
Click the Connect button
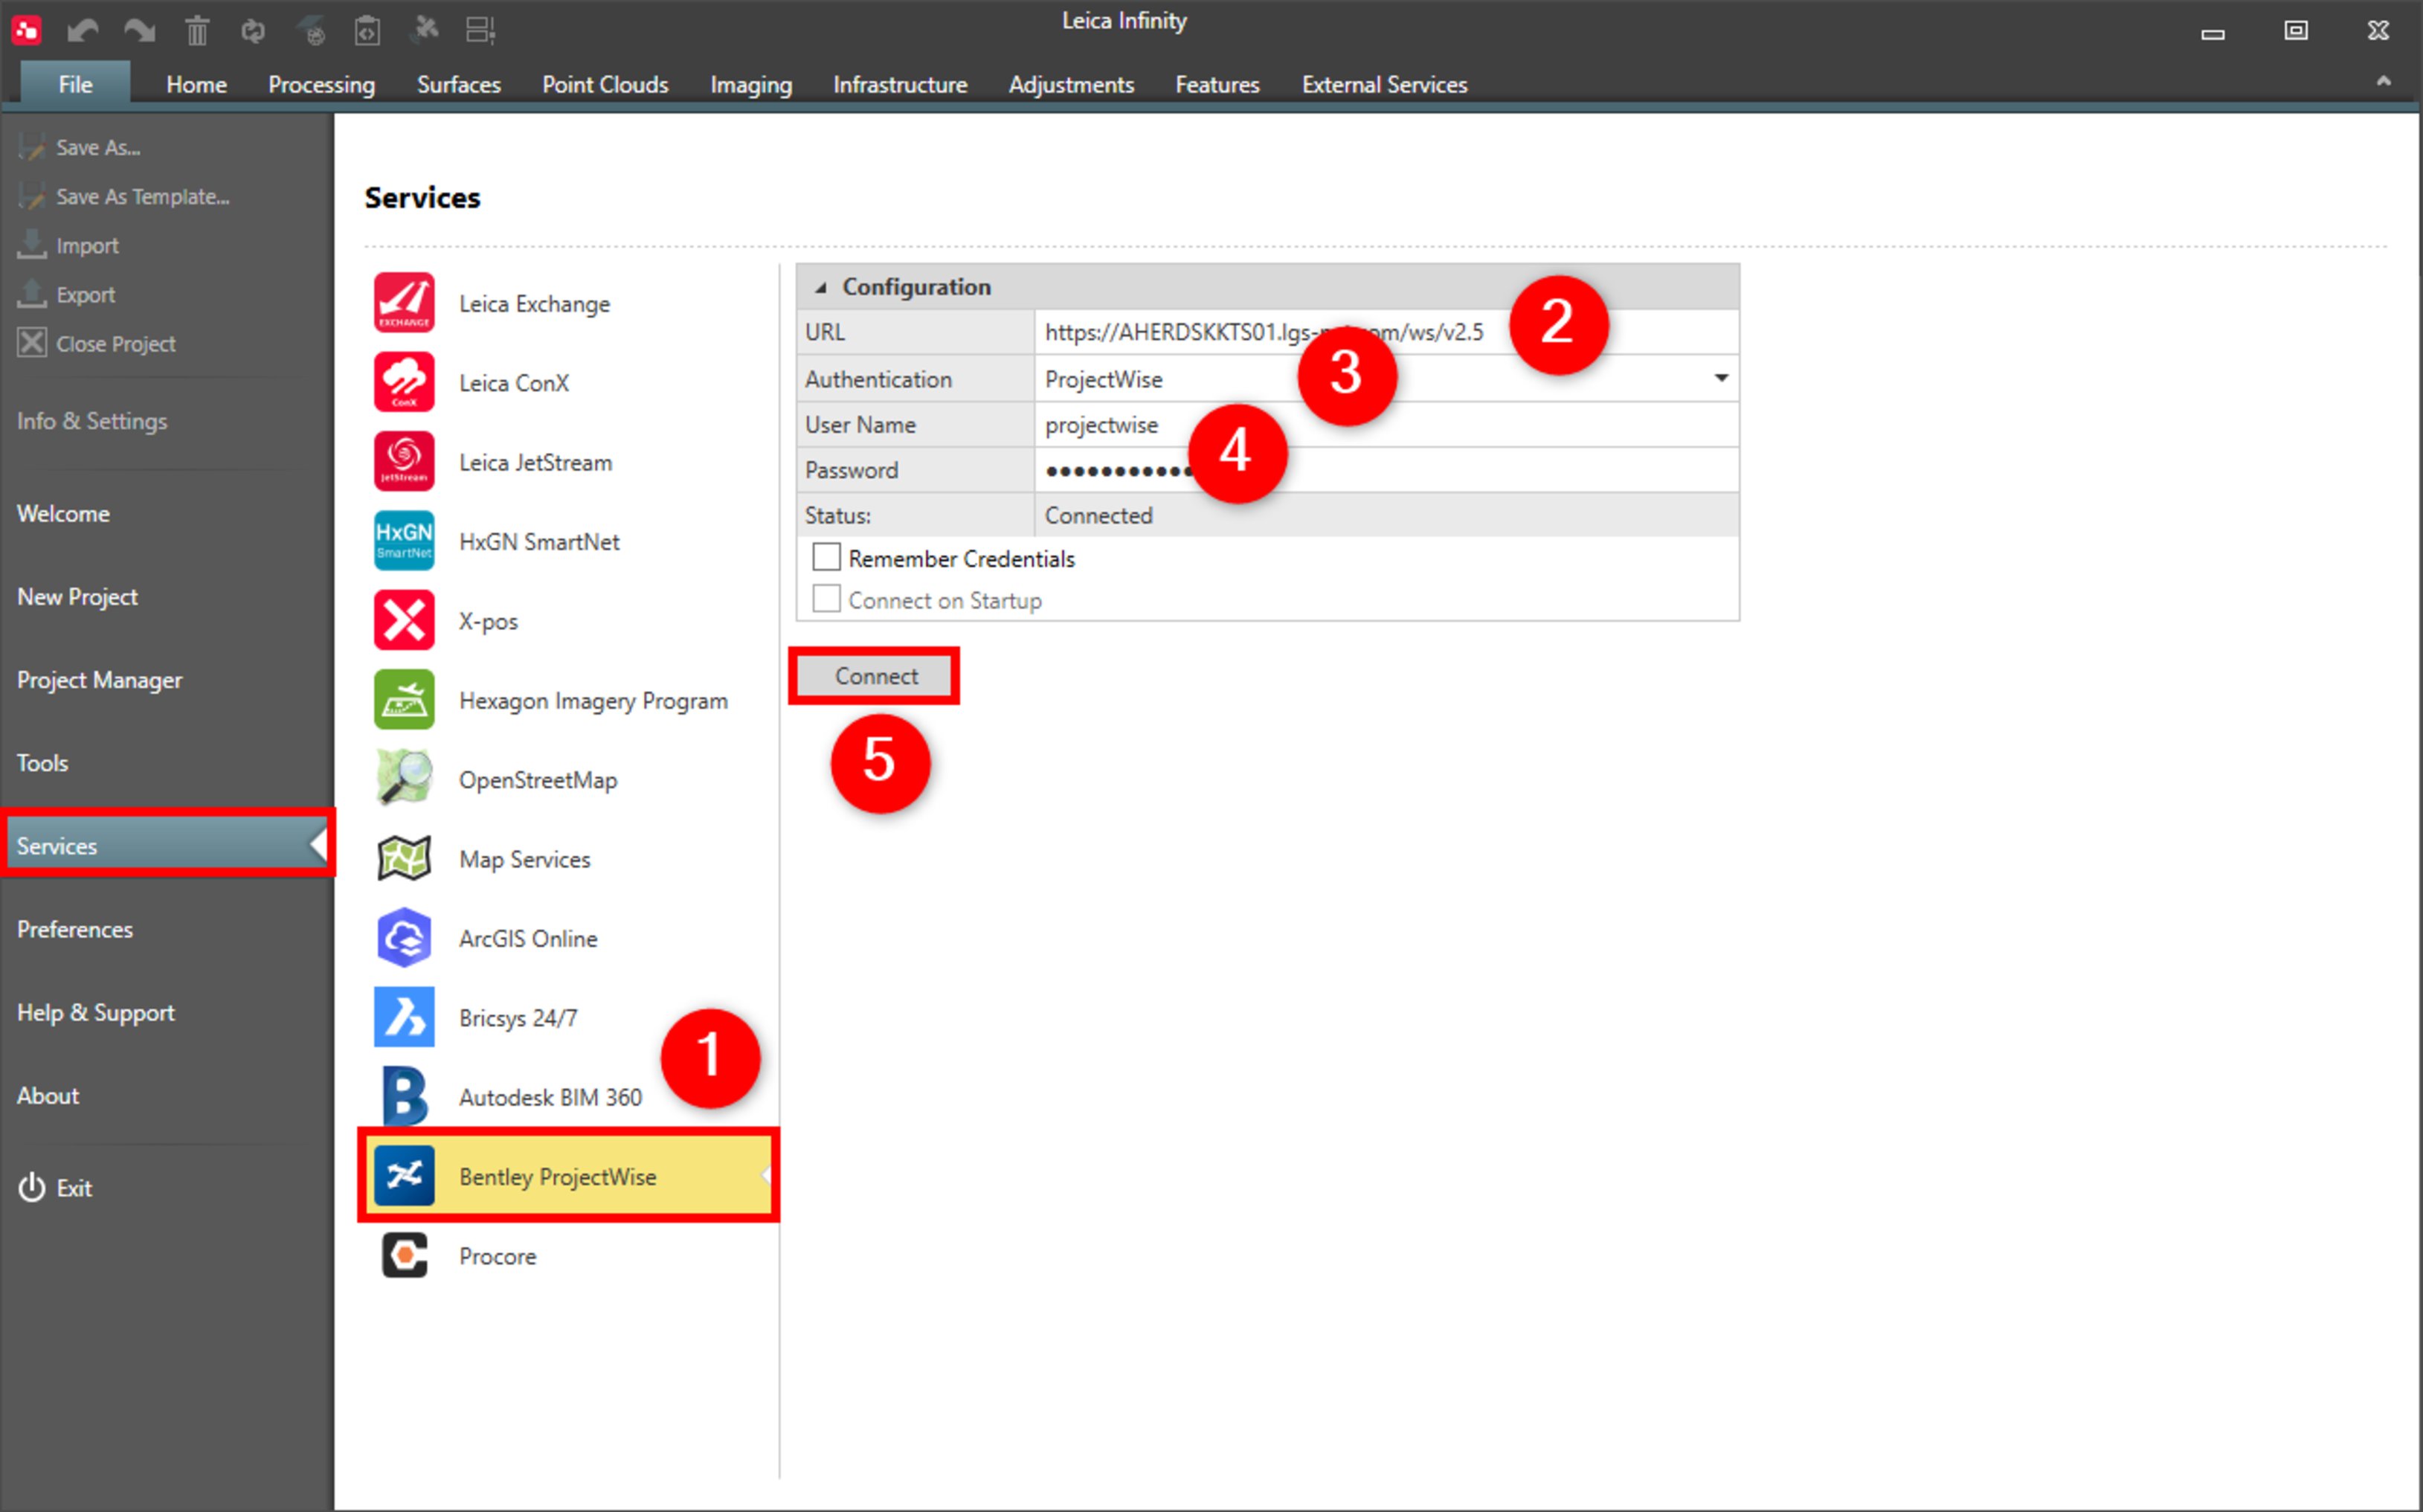point(875,676)
